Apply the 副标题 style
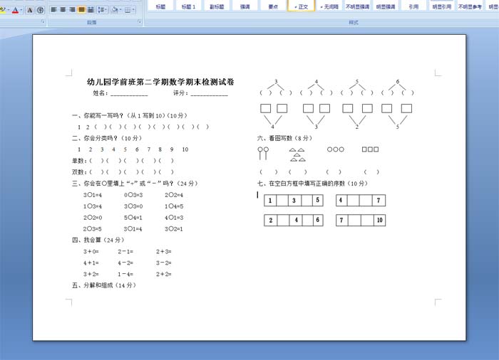Image resolution: width=499 pixels, height=360 pixels. pyautogui.click(x=217, y=6)
